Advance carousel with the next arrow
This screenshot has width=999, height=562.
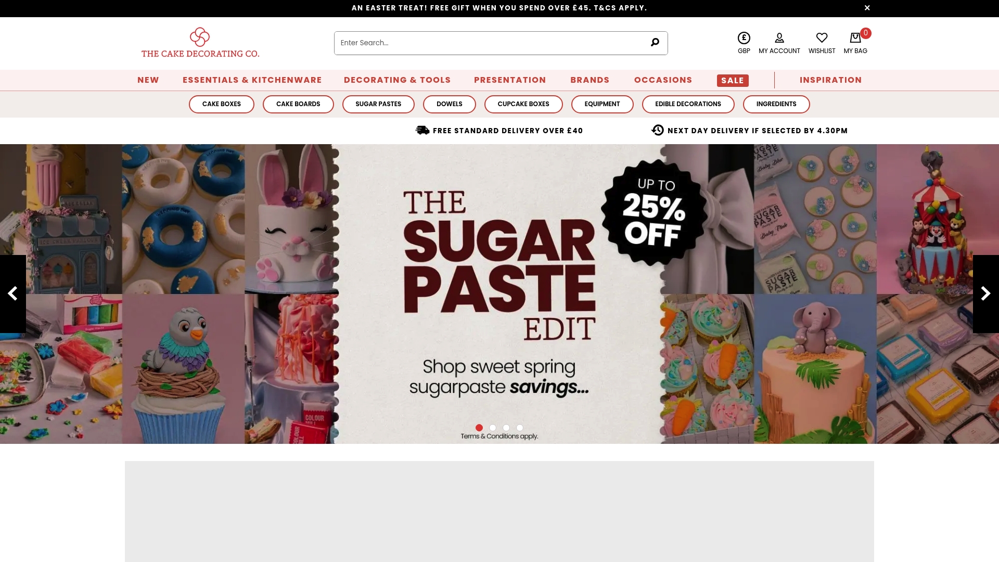click(x=985, y=293)
